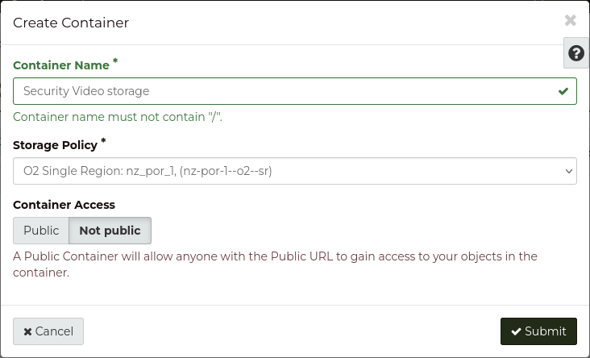Click the Create Container dialog title

(x=71, y=23)
